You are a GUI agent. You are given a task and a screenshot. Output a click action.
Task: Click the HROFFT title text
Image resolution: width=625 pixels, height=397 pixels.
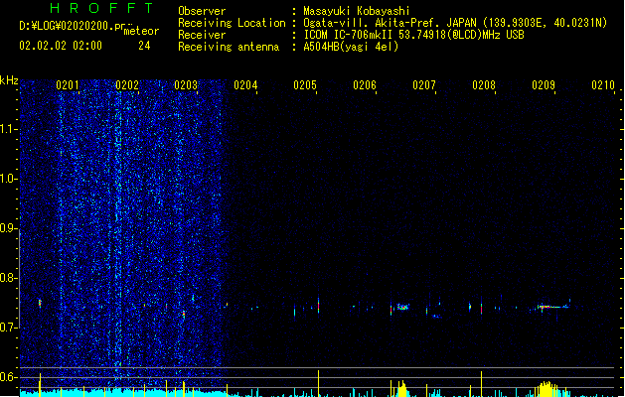[101, 8]
